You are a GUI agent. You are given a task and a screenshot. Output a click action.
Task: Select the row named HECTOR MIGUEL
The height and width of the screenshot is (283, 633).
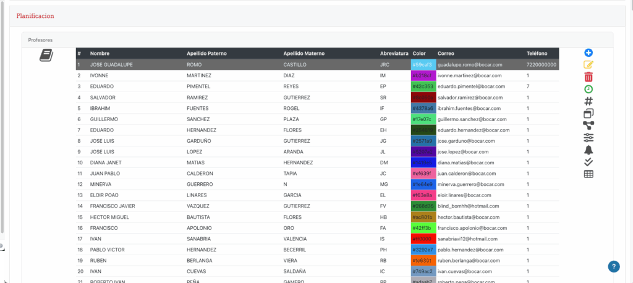pos(317,218)
